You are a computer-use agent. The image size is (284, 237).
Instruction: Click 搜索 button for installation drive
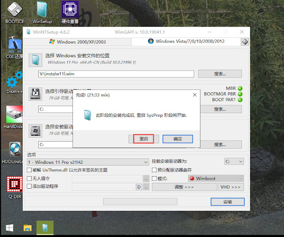click(x=221, y=144)
